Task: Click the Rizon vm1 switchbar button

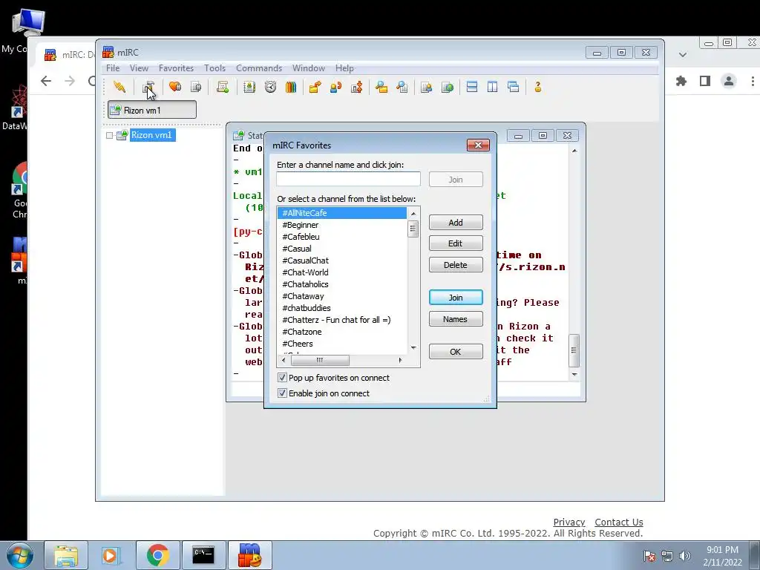Action: (151, 110)
